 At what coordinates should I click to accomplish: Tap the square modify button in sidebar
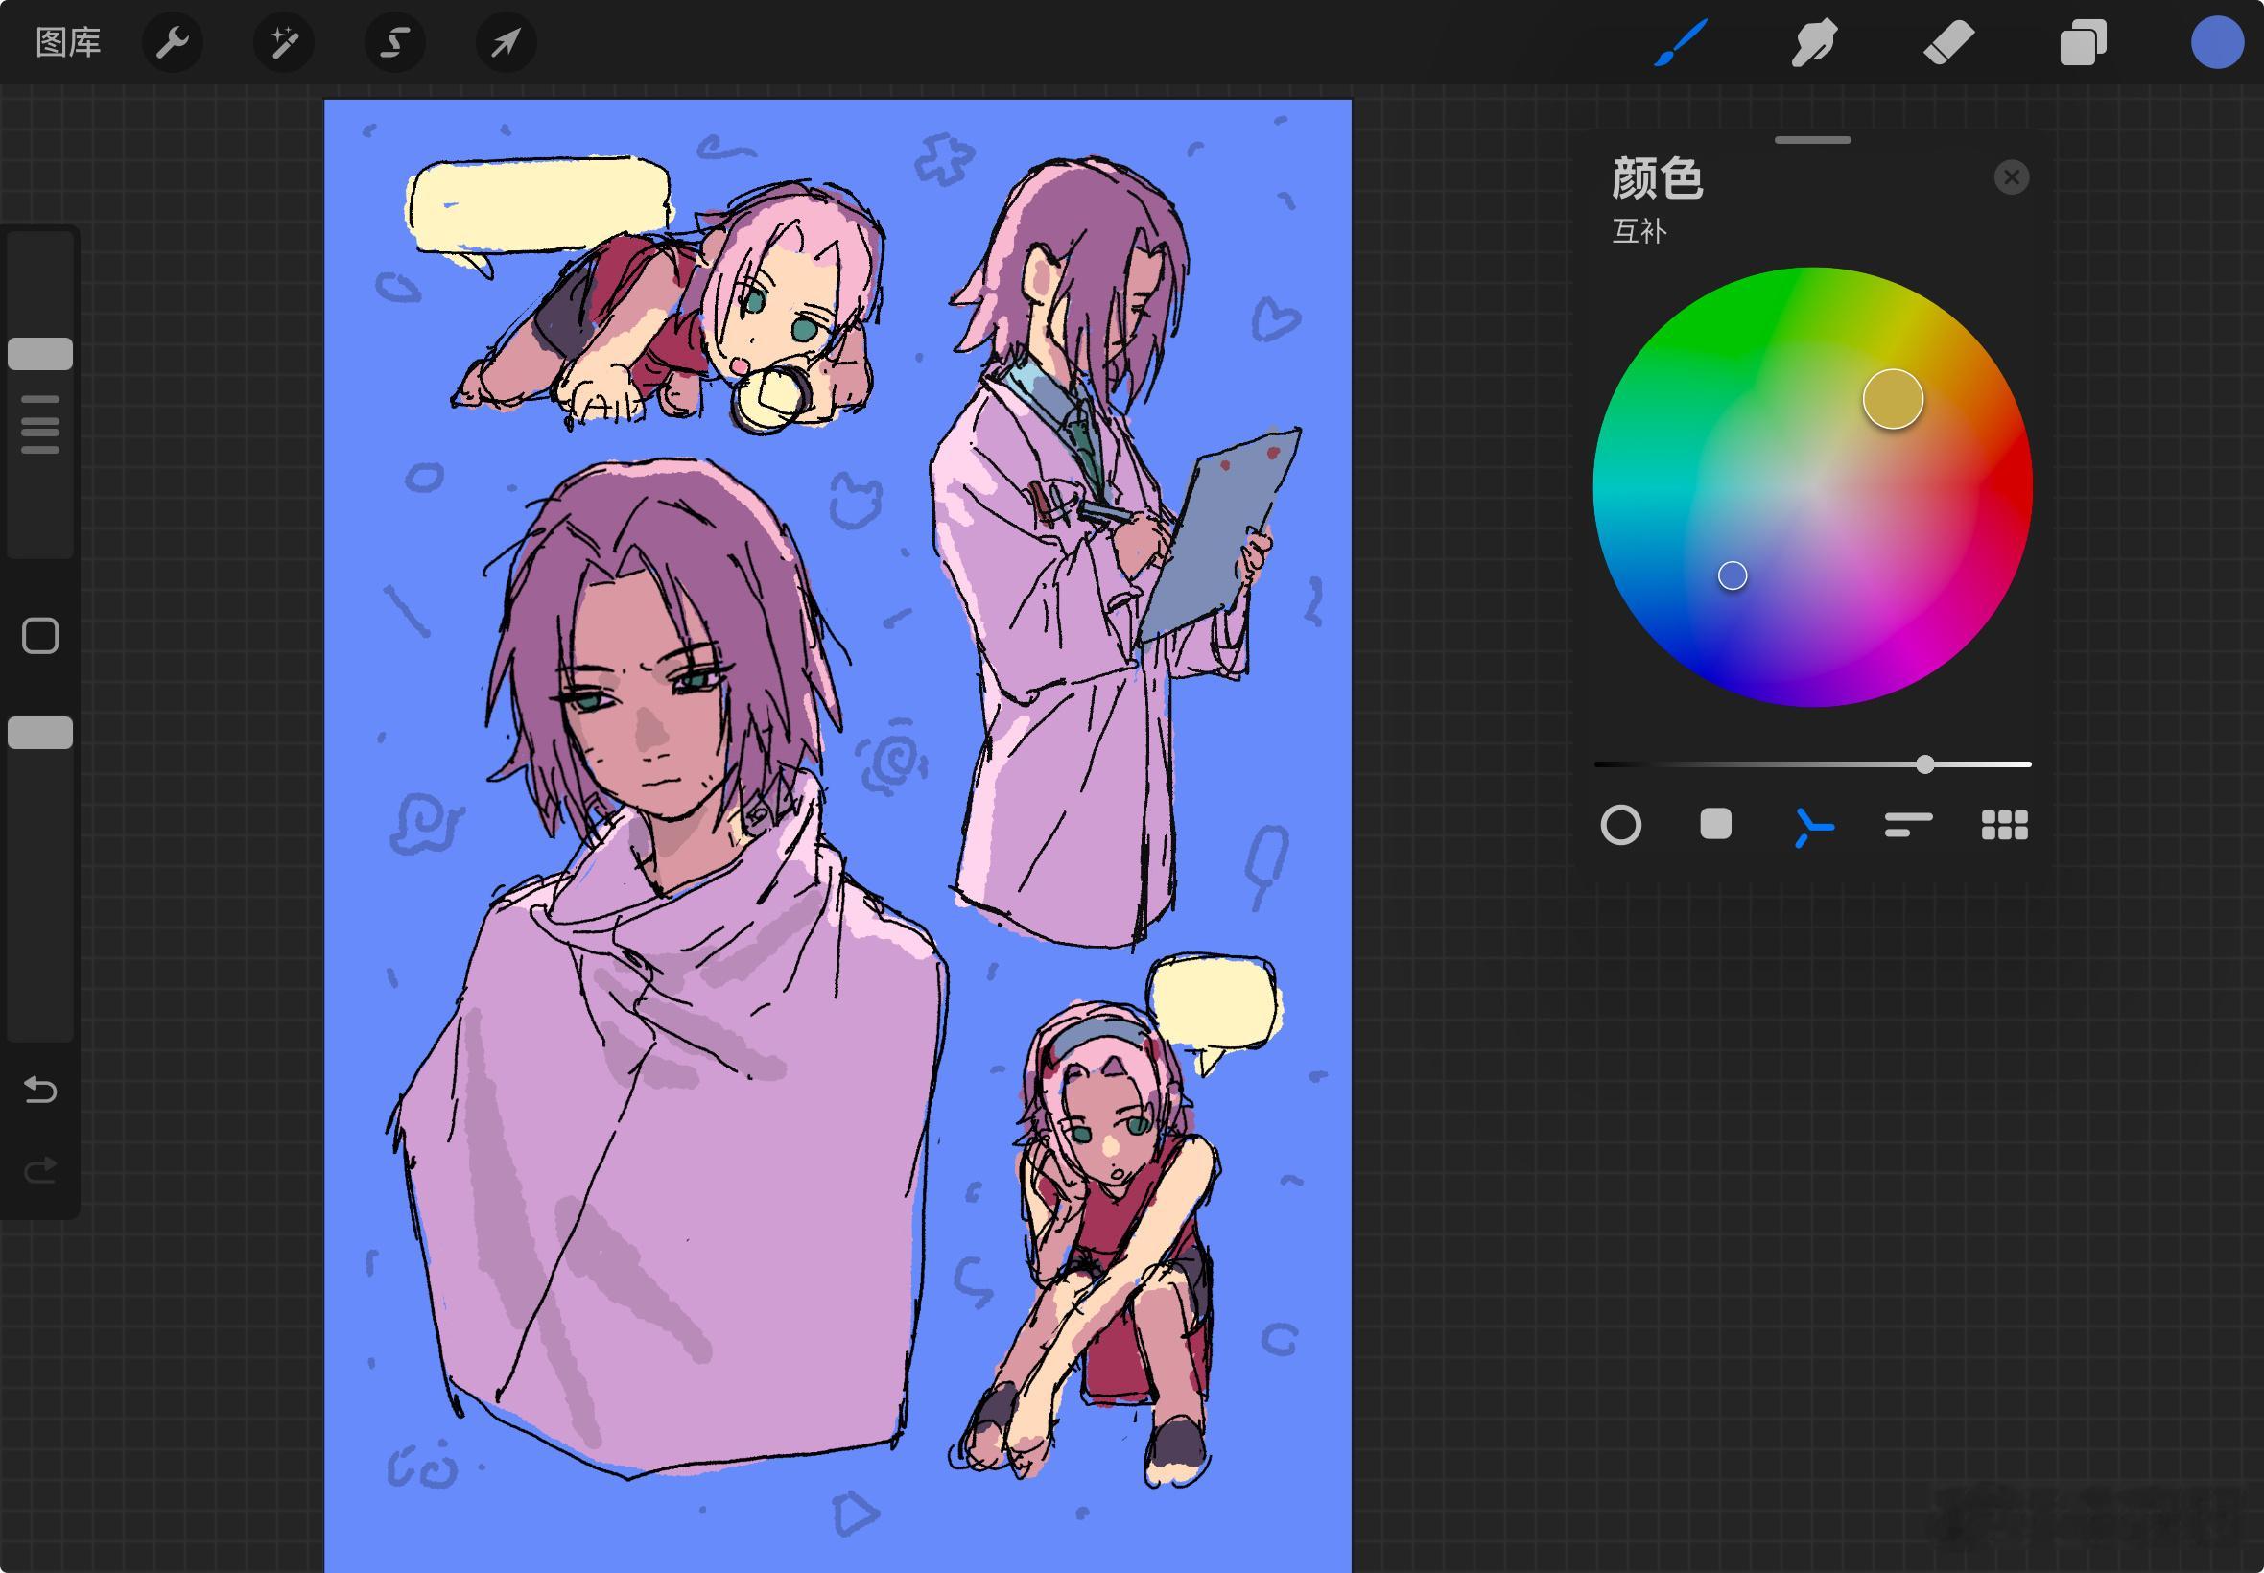(40, 636)
